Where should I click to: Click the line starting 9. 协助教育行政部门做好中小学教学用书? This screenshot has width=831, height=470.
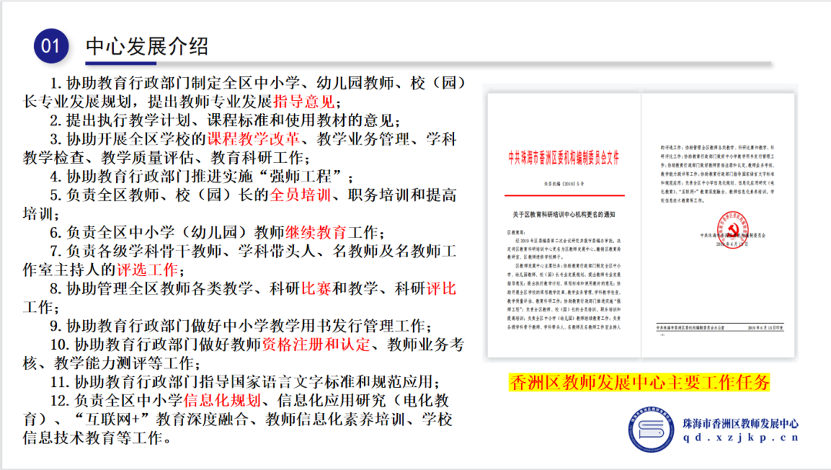tap(241, 326)
